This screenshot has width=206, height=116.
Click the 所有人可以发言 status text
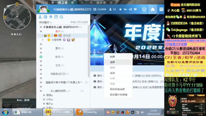point(79,22)
